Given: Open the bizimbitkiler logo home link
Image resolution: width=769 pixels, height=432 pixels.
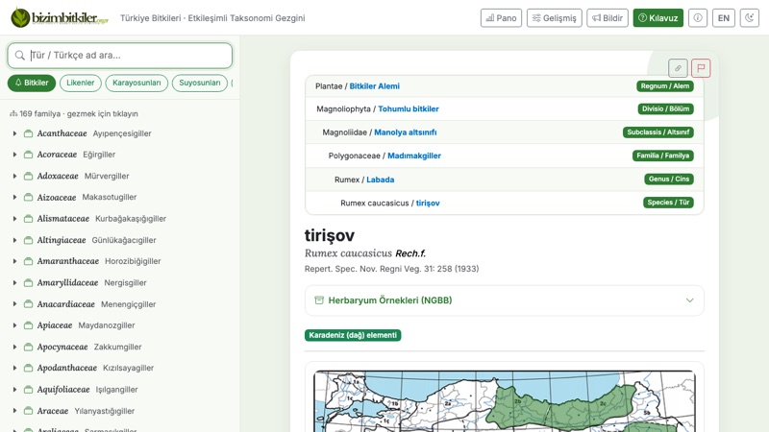Looking at the screenshot, I should point(60,17).
